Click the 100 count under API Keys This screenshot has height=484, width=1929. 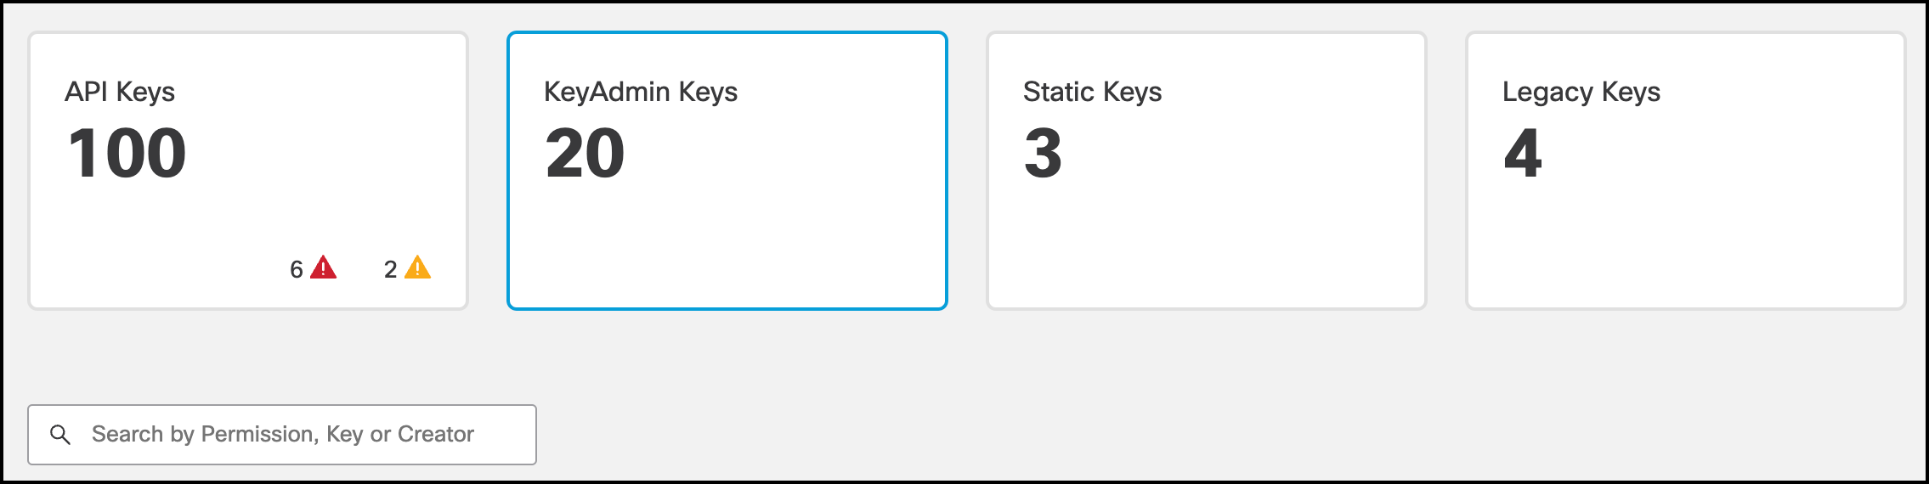click(127, 154)
